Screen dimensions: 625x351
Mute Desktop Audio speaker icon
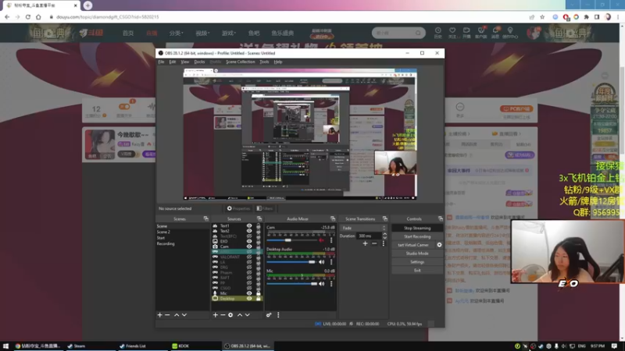[322, 262]
